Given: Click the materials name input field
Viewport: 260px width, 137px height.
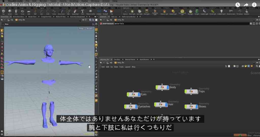Looking at the screenshot, I should click(x=182, y=24).
